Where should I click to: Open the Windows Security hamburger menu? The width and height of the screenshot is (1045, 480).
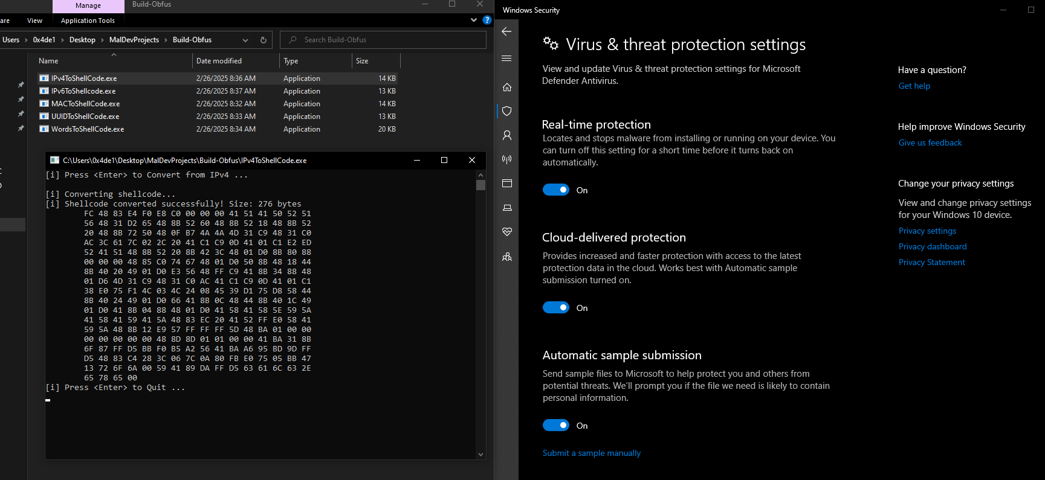506,59
